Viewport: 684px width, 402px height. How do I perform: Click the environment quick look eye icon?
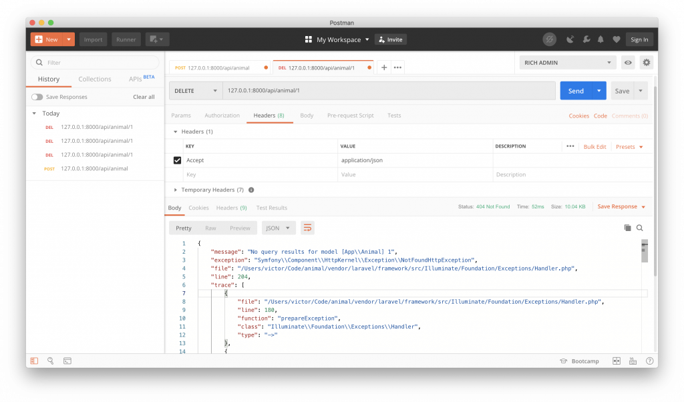tap(628, 63)
